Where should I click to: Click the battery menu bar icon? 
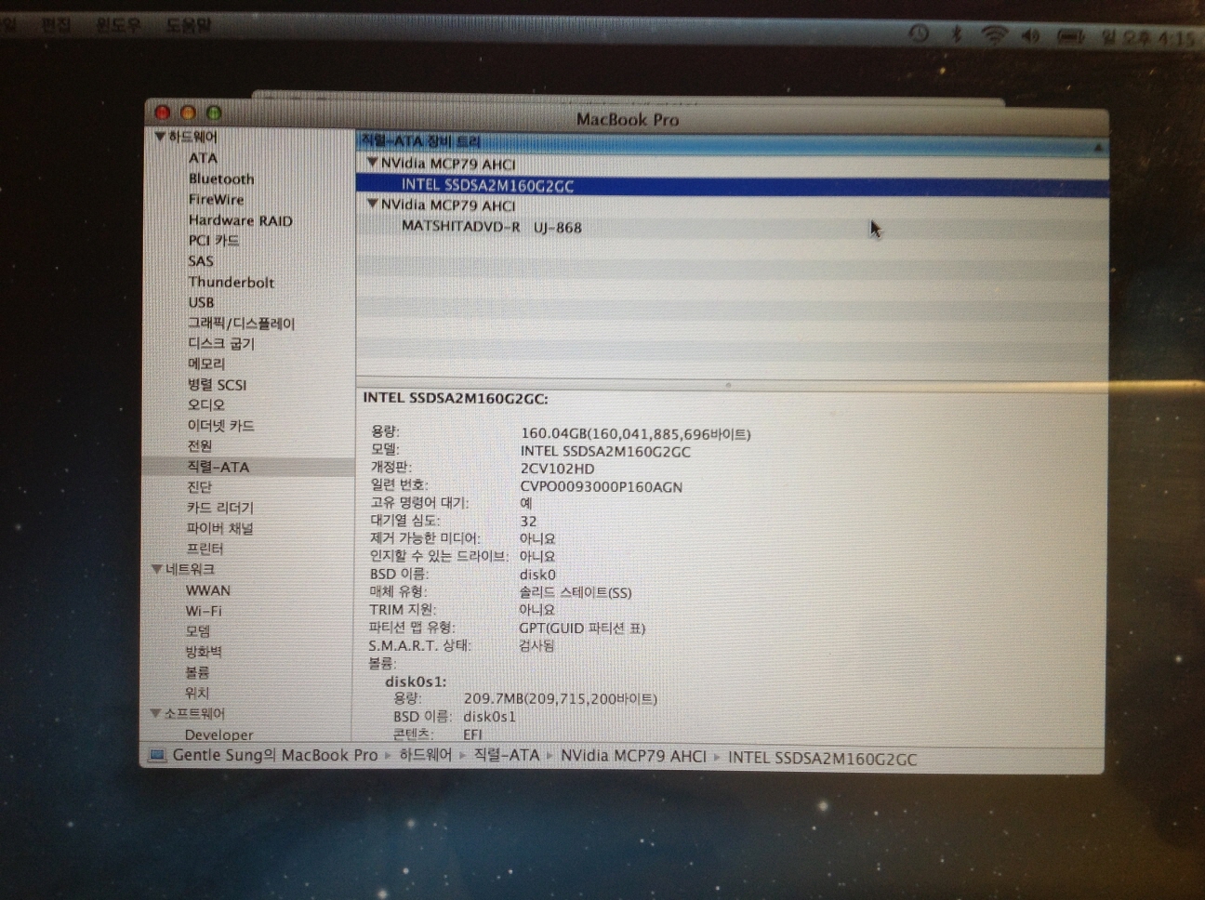pyautogui.click(x=1071, y=37)
